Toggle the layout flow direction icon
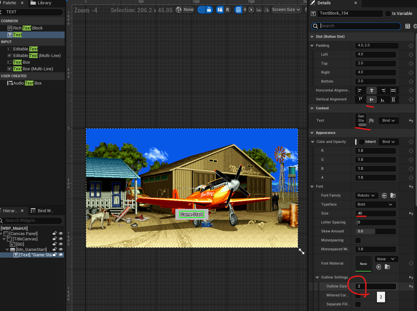The height and width of the screenshot is (311, 417). 220,10
